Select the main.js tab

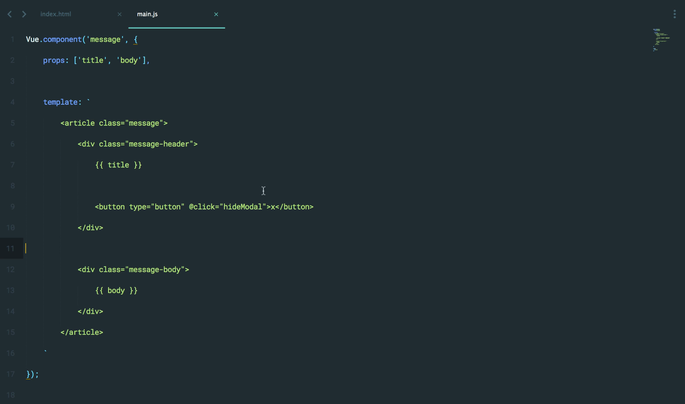point(147,14)
